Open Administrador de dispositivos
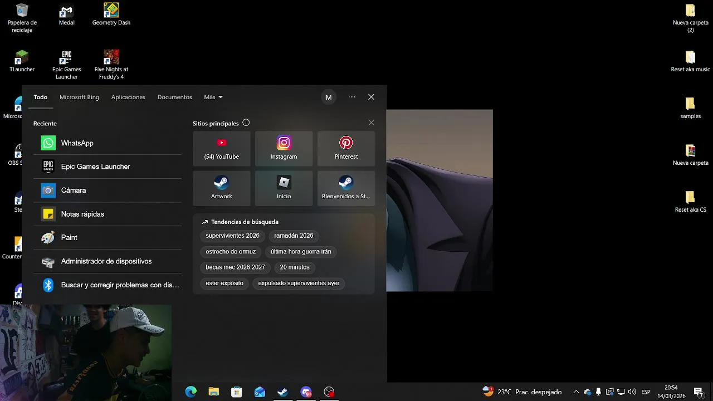713x401 pixels. (x=108, y=261)
